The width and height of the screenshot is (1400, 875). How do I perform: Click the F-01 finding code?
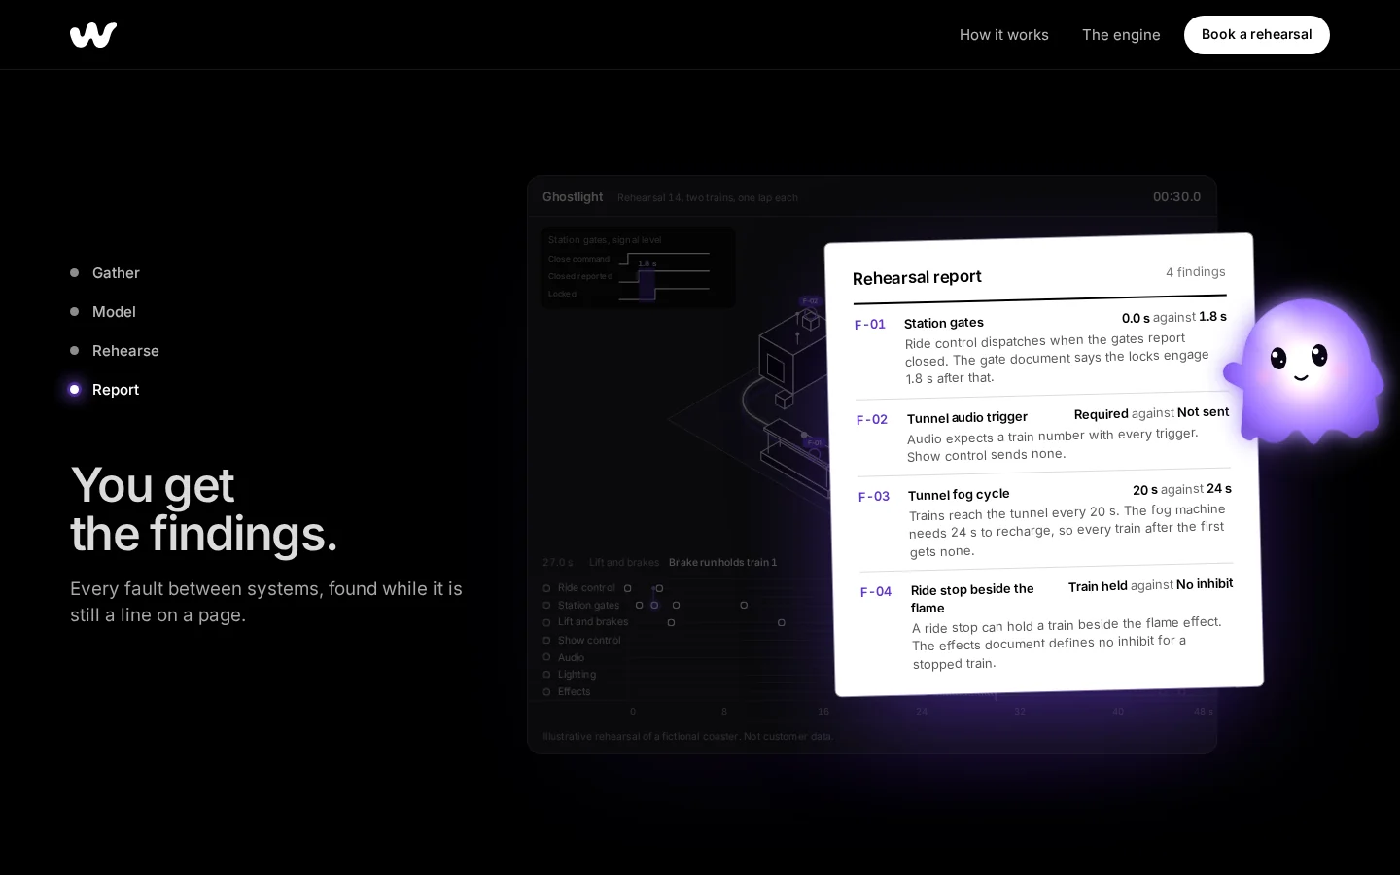click(x=870, y=325)
